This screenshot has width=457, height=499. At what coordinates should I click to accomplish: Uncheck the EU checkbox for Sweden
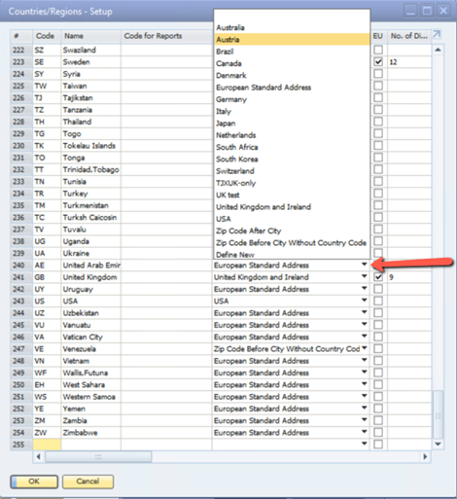[x=378, y=61]
